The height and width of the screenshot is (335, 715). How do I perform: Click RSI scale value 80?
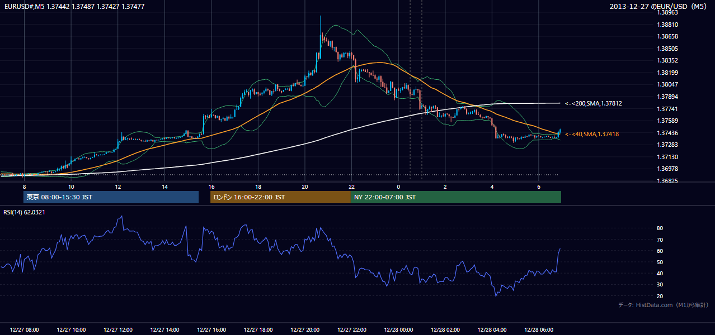point(660,228)
